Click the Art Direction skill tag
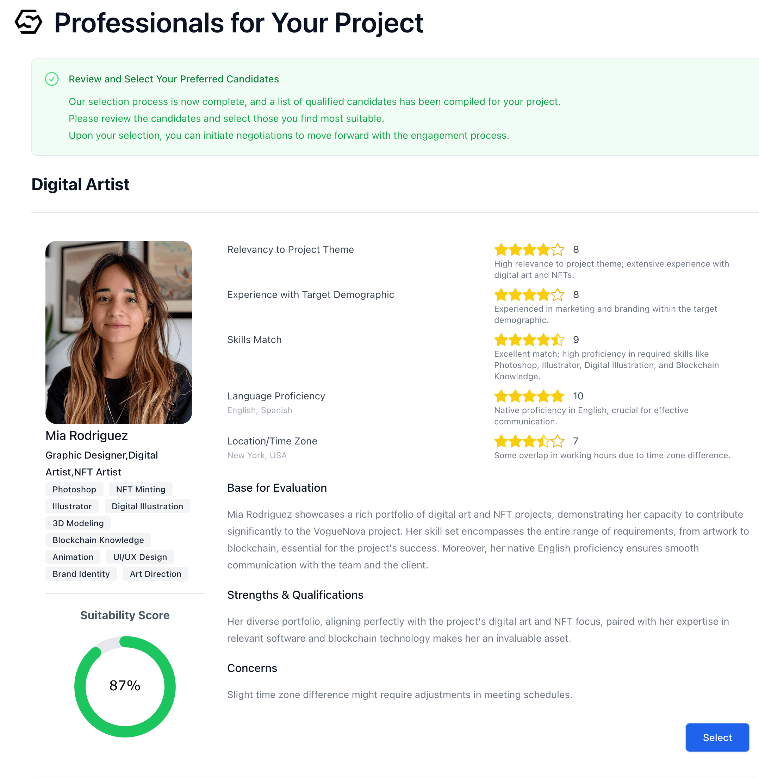759x778 pixels. click(x=155, y=573)
